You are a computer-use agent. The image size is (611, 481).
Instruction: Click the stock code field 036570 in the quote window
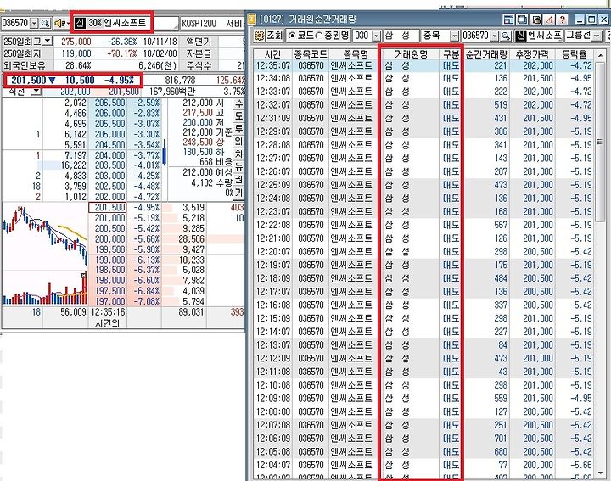[x=15, y=24]
